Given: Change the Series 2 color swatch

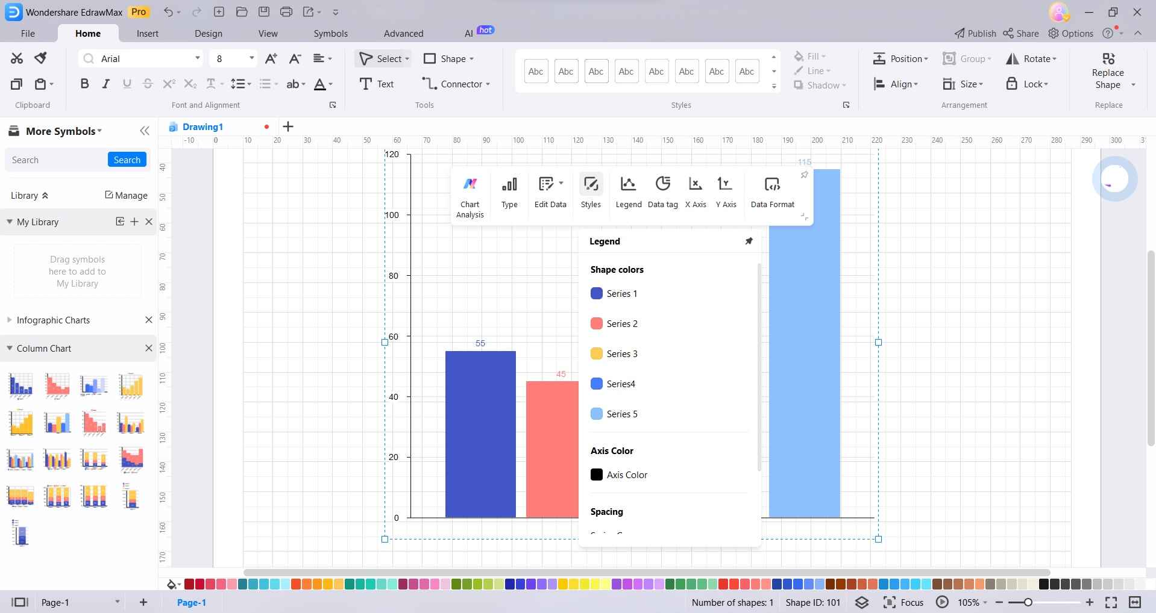Looking at the screenshot, I should click(x=596, y=323).
